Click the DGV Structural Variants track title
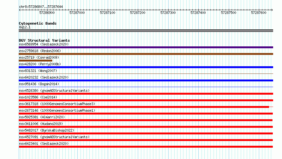The width and height of the screenshot is (282, 159). pos(44,40)
